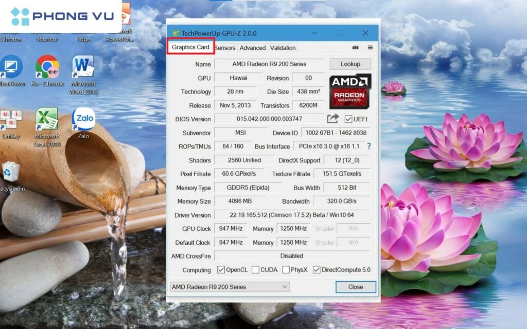Screen dimensions: 527x329
Task: Click the camera screenshot icon in the titlebar
Action: (355, 47)
